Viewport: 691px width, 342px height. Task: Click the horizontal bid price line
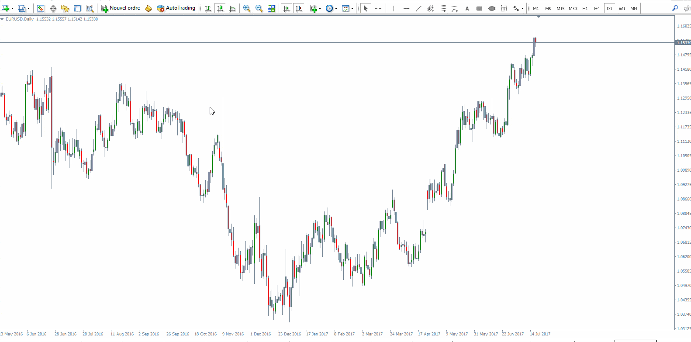pyautogui.click(x=337, y=42)
